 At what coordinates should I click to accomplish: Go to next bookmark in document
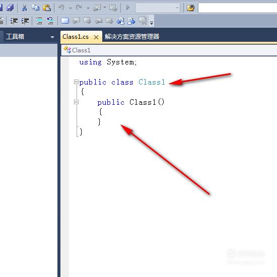pos(131,21)
